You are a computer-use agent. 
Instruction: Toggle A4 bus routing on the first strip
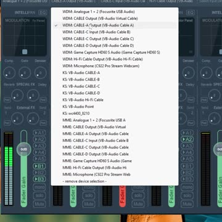point(39,153)
